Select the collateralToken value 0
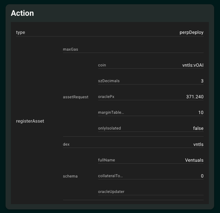The image size is (220, 213). [x=202, y=176]
